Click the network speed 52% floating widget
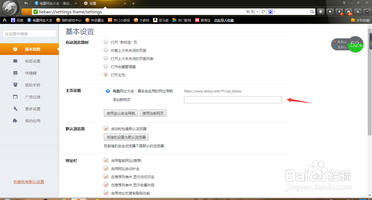The width and height of the screenshot is (372, 200). tap(347, 44)
